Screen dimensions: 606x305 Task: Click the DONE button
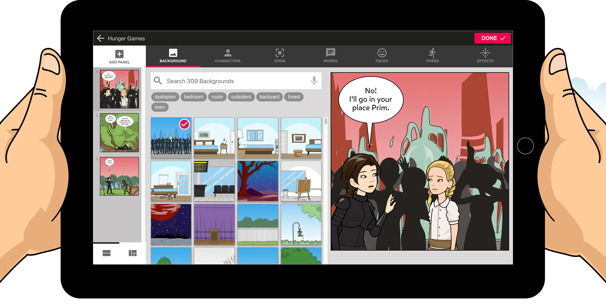click(492, 38)
